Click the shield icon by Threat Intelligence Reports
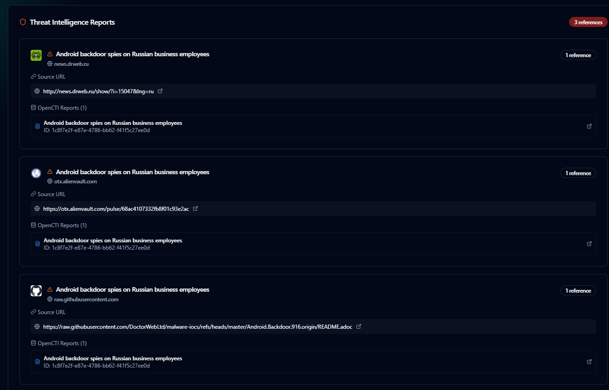This screenshot has width=609, height=390. point(23,22)
